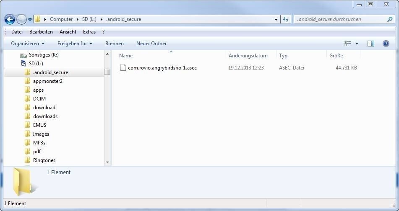399x211 pixels.
Task: Click the pdf folder icon
Action: click(28, 151)
